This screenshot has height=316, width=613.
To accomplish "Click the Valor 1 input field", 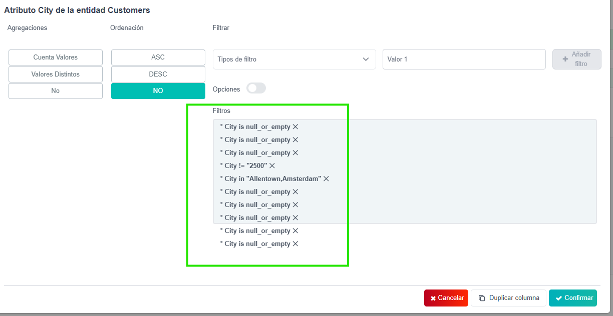I will coord(464,59).
